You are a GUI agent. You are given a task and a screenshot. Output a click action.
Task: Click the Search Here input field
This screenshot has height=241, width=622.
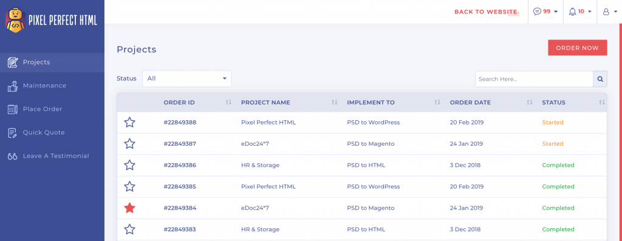tap(534, 79)
